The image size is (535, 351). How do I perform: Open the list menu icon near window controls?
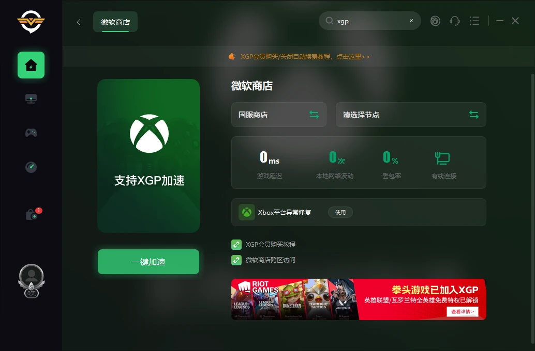tap(474, 21)
